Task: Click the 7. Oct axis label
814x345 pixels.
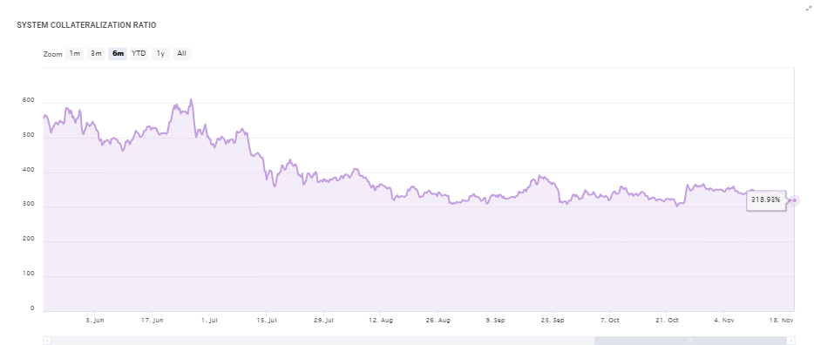Action: point(610,321)
